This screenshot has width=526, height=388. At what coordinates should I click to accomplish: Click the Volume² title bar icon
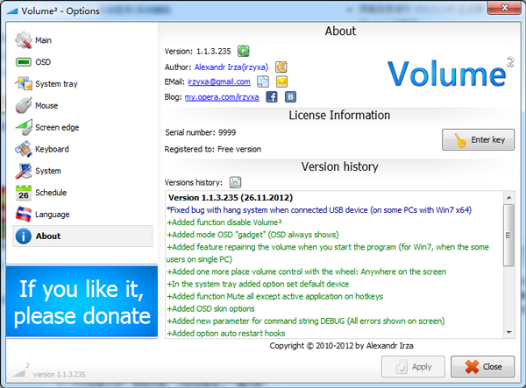[x=12, y=11]
